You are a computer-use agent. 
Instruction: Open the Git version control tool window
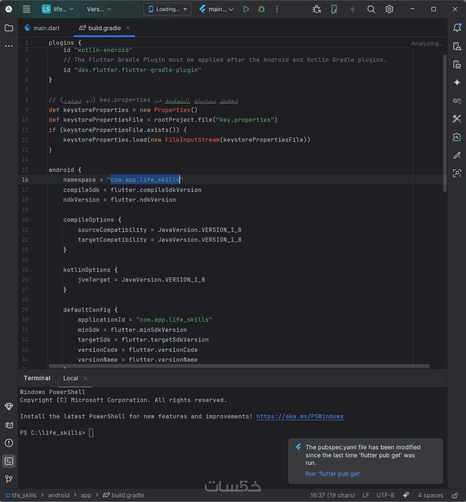(9, 479)
